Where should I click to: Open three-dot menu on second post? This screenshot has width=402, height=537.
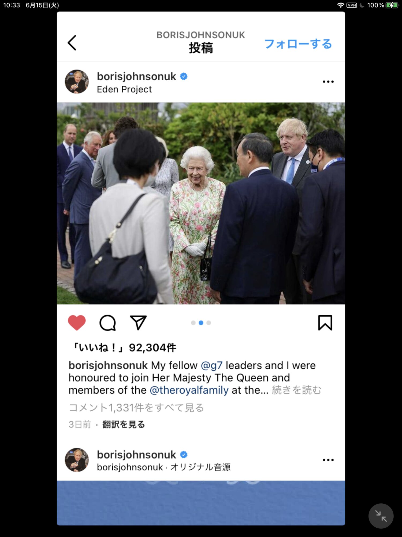[328, 460]
